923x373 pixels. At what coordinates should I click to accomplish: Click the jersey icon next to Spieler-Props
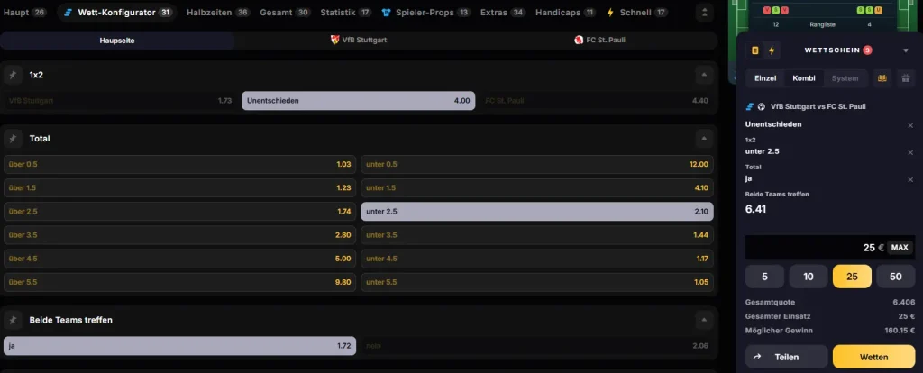coord(386,13)
